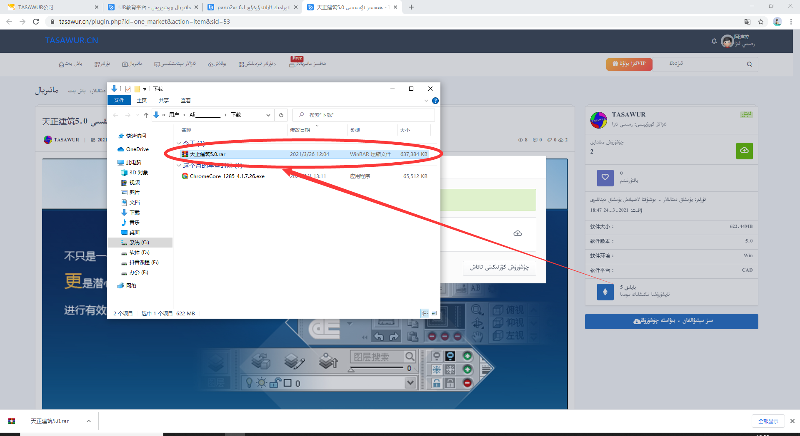Screen dimensions: 800x436
Task: Click the notification bell icon
Action: point(714,41)
